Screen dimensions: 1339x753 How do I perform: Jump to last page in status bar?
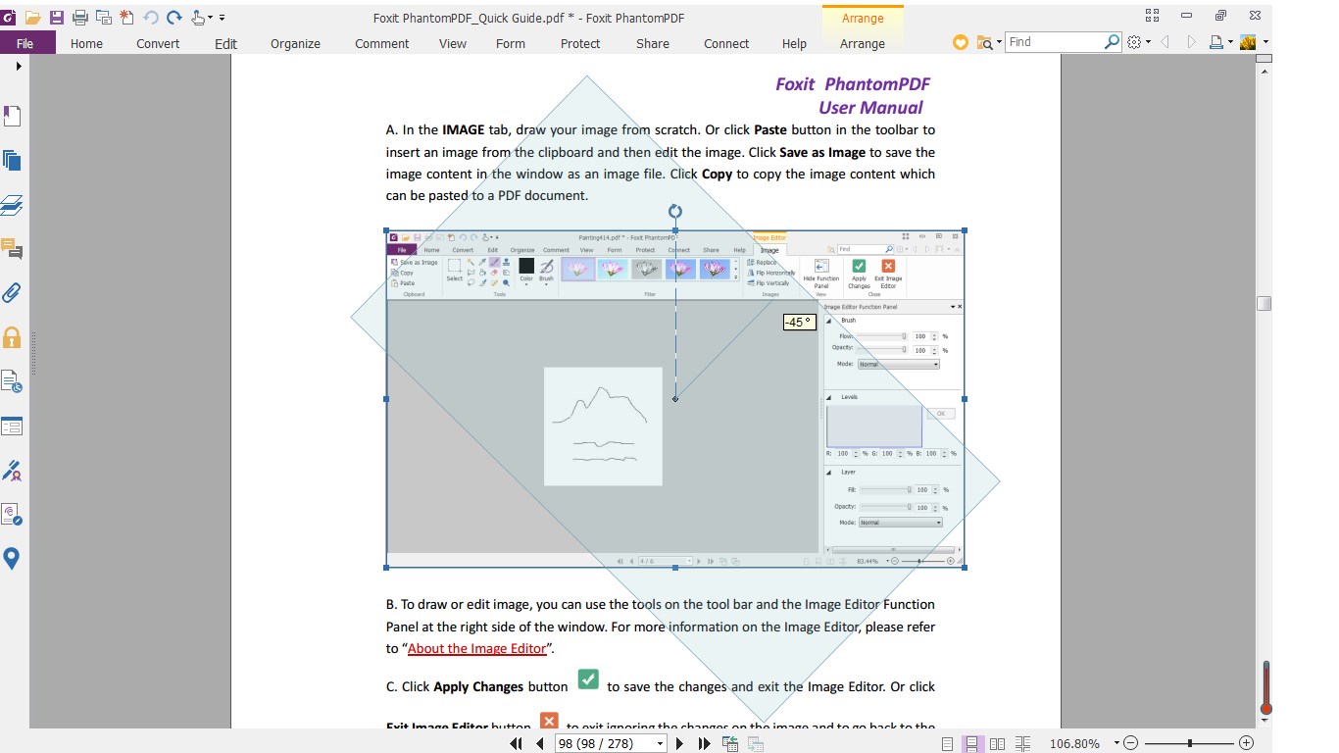tap(704, 743)
